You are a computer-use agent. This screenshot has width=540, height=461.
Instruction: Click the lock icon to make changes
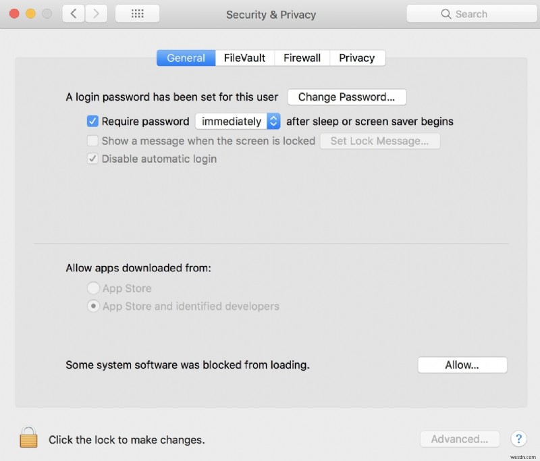(28, 437)
